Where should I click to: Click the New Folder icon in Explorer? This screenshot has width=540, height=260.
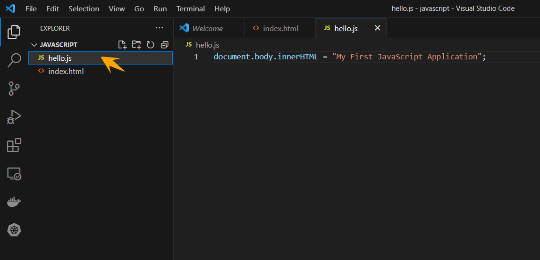136,45
